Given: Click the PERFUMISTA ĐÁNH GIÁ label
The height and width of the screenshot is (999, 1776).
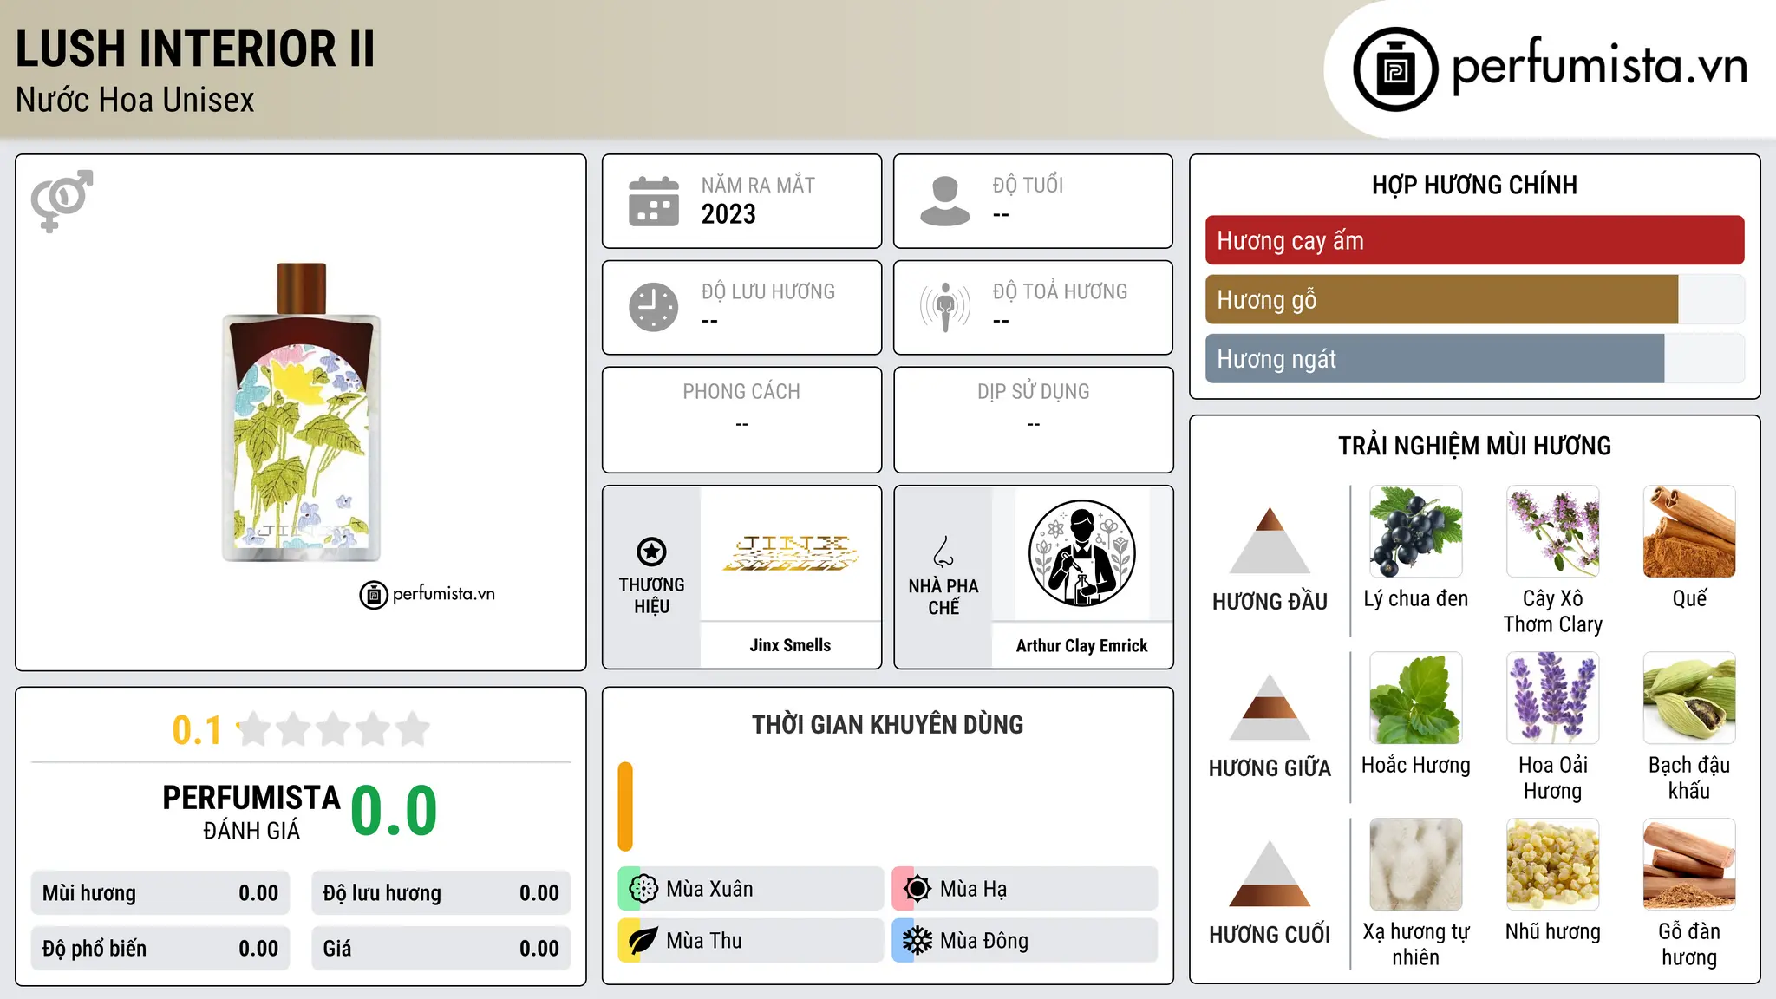Looking at the screenshot, I should [x=251, y=813].
